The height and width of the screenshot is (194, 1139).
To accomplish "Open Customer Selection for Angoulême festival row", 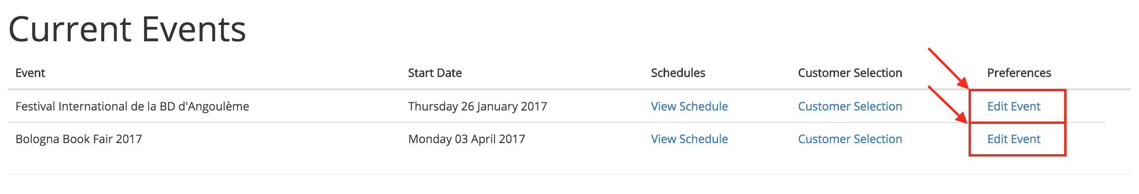I will pyautogui.click(x=850, y=106).
